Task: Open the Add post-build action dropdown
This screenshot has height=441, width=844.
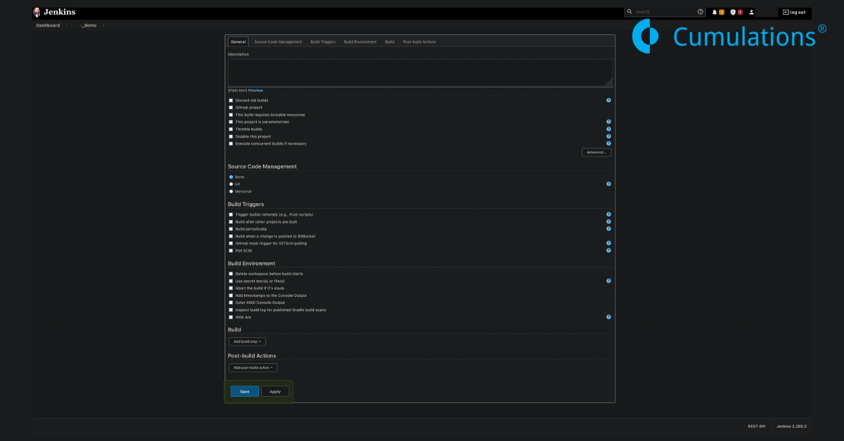Action: point(253,367)
